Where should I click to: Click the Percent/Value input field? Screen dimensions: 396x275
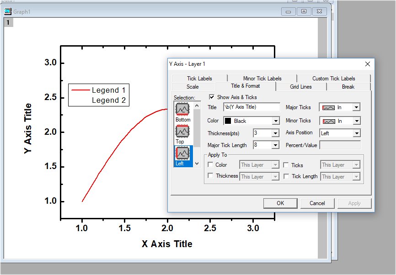pos(340,145)
